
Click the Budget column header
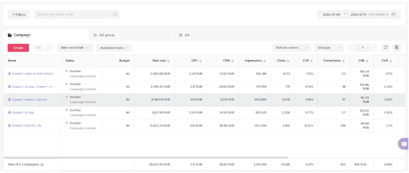tap(124, 61)
